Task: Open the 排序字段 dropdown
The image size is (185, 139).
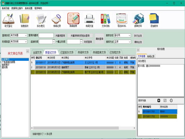Action: 129,36
